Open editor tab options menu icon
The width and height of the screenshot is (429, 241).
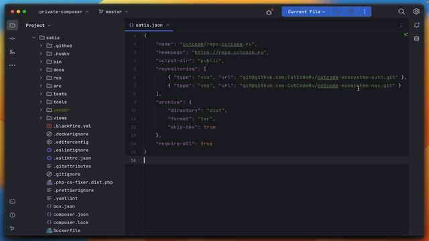(401, 25)
